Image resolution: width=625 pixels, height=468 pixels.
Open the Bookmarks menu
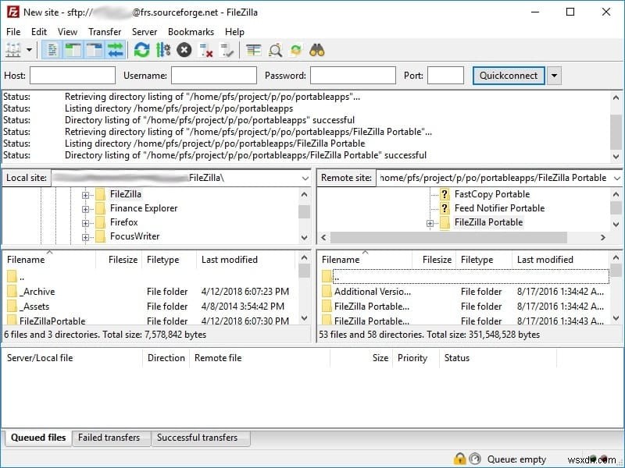coord(191,31)
